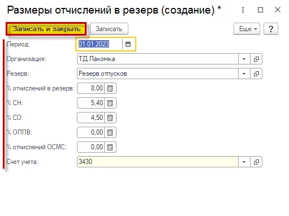The image size is (289, 216).
Task: Click the 'Записать' button
Action: point(109,29)
